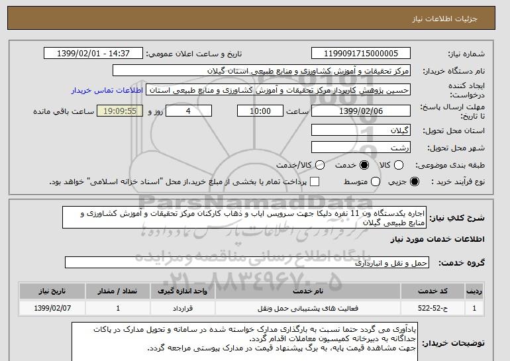This screenshot has height=361, width=510.
Task: Click the واحد اندازه گیری column header
Action: (182, 291)
